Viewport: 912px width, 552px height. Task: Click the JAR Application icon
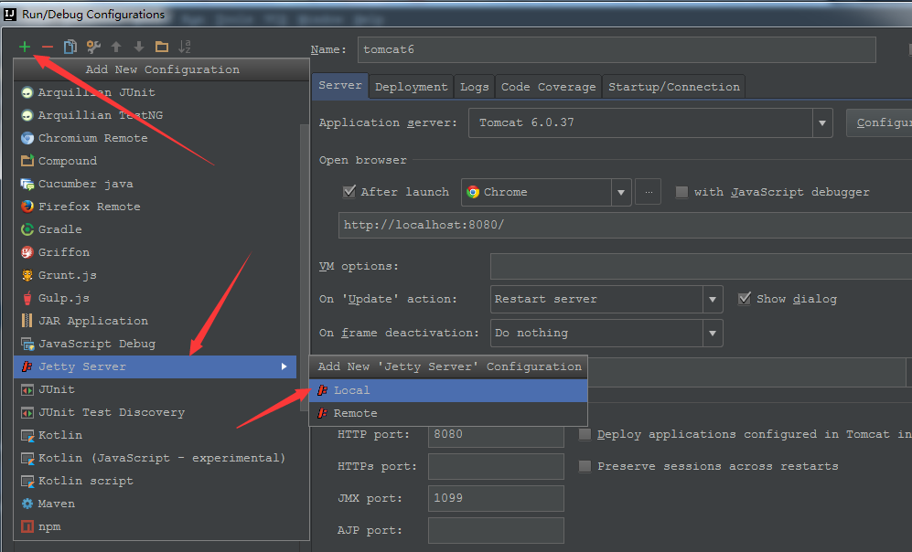click(x=27, y=321)
